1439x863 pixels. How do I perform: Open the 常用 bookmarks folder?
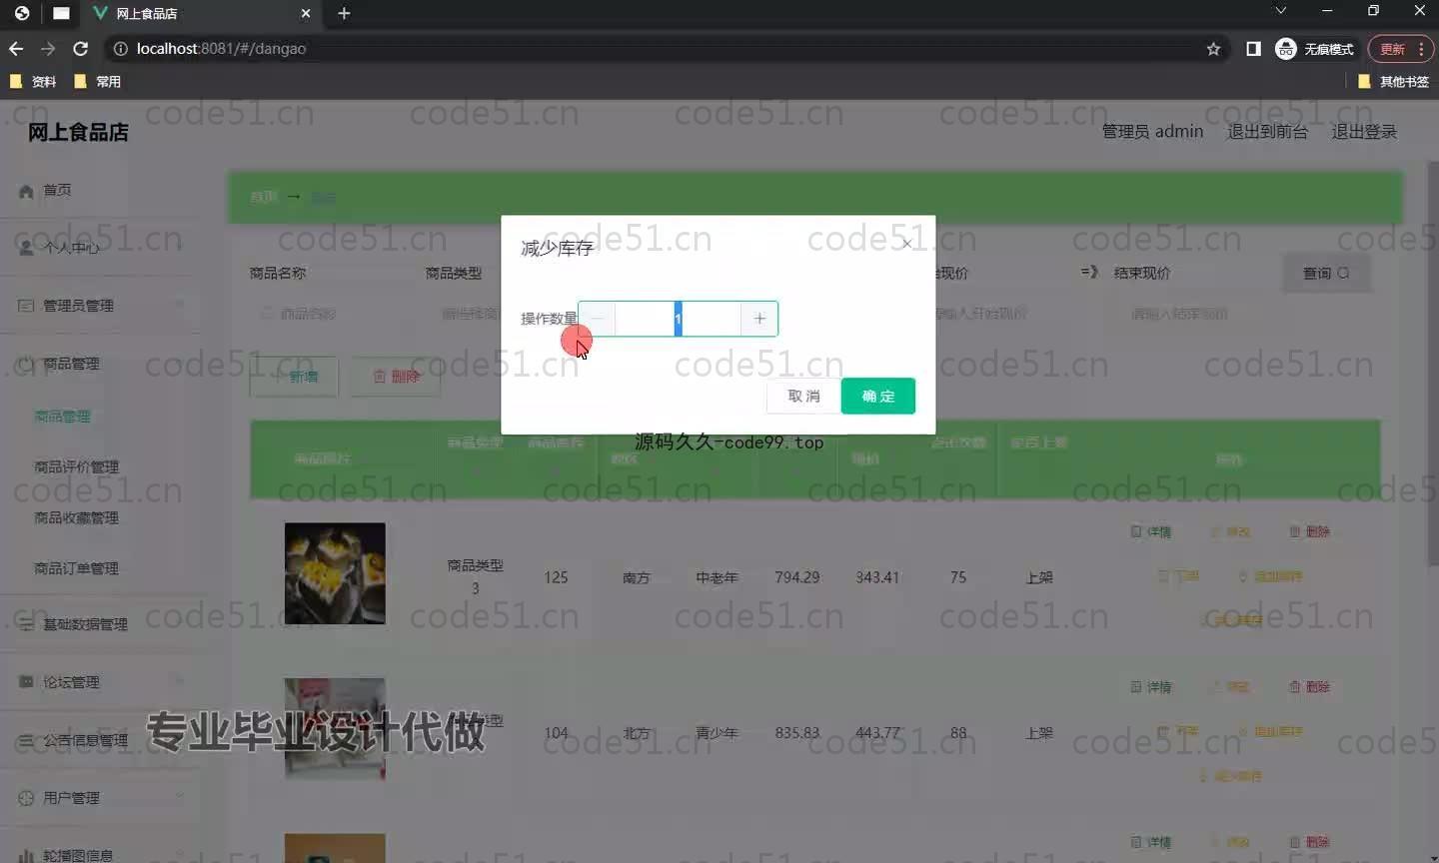pyautogui.click(x=98, y=82)
